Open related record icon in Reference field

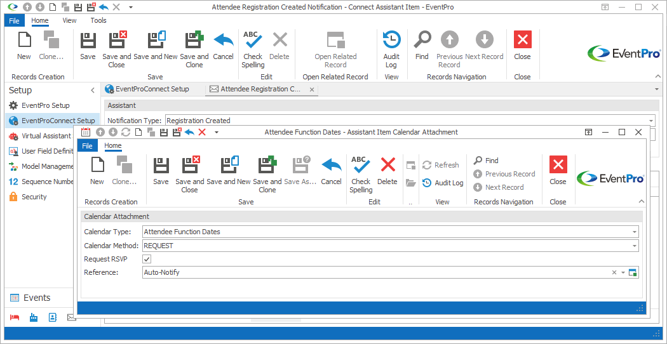point(633,272)
